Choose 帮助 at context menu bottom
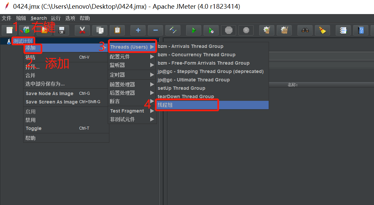The image size is (374, 205). point(66,138)
